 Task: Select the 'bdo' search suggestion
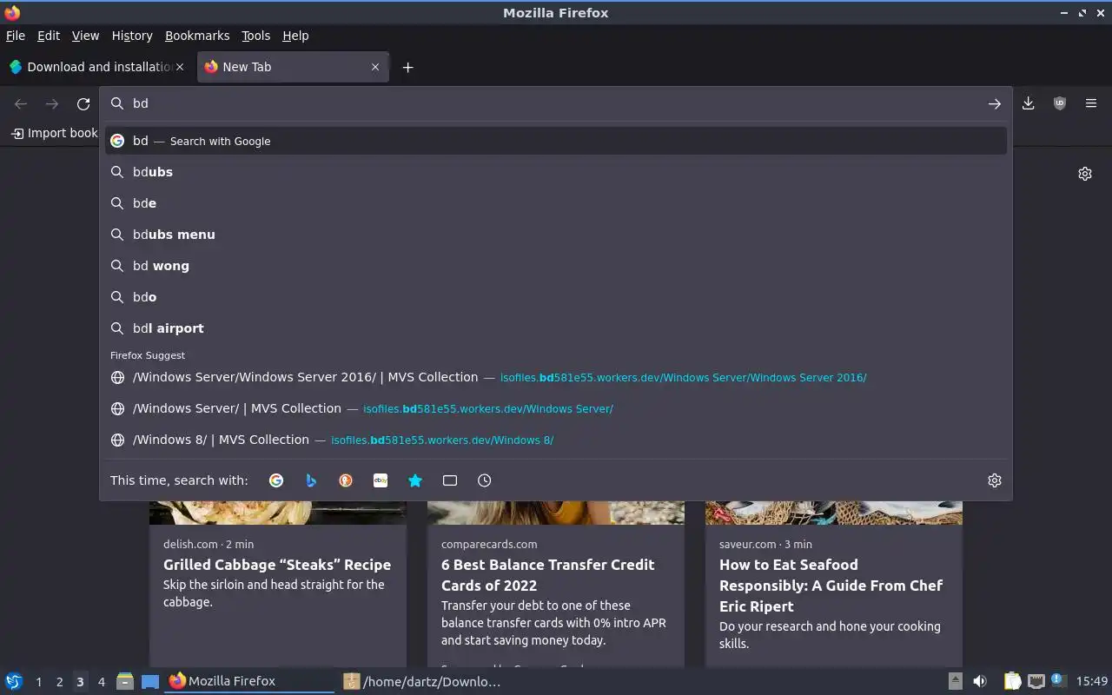click(556, 297)
